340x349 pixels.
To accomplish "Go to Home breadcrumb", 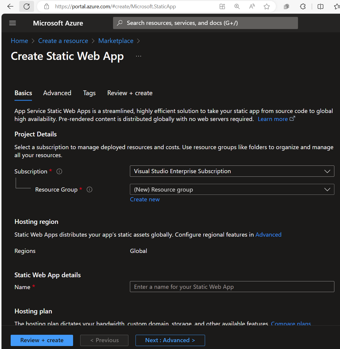I will pyautogui.click(x=19, y=41).
